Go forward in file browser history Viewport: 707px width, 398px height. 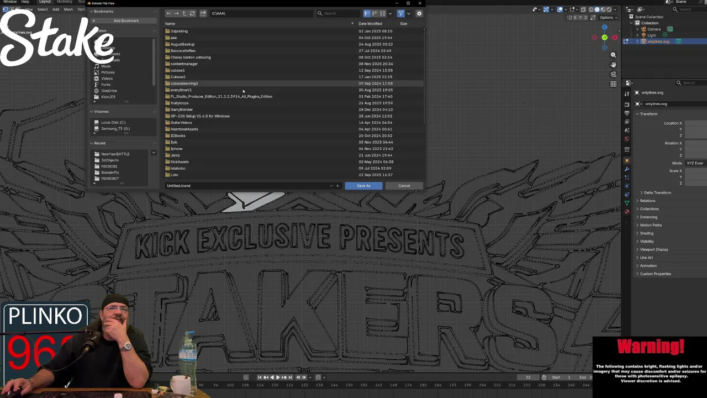click(x=177, y=13)
